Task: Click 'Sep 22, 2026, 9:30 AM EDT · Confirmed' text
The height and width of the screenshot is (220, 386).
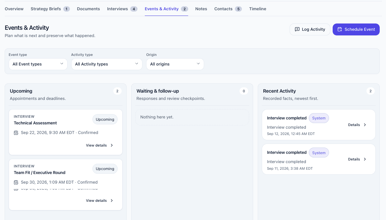Action: (60, 132)
